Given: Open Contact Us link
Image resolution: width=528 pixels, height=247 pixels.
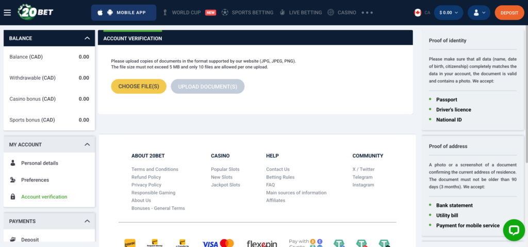Looking at the screenshot, I should click(278, 169).
